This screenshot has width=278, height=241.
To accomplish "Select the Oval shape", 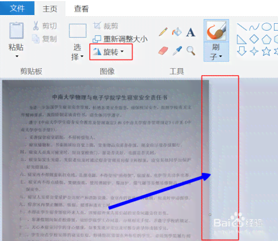I will click(x=266, y=27).
